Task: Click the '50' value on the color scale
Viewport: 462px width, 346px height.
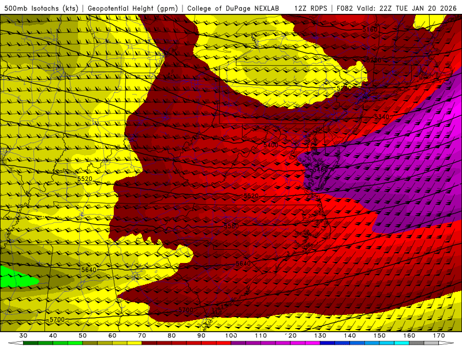Action: click(x=83, y=336)
